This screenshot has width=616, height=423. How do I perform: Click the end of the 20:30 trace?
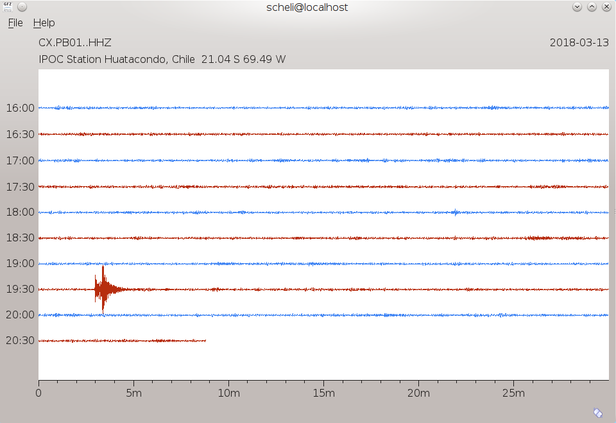point(205,340)
